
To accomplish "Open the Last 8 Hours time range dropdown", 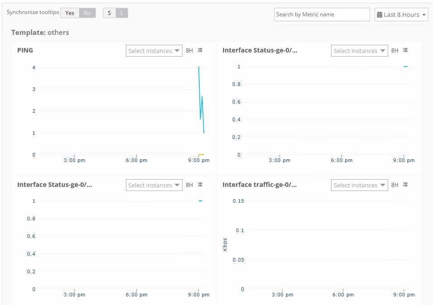I will [x=401, y=14].
